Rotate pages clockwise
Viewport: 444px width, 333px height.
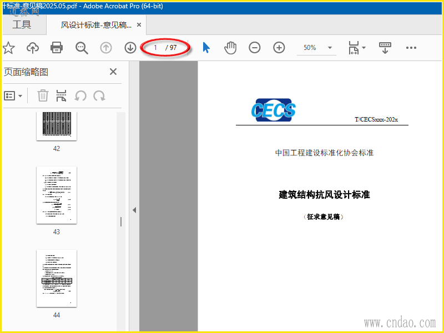[99, 96]
